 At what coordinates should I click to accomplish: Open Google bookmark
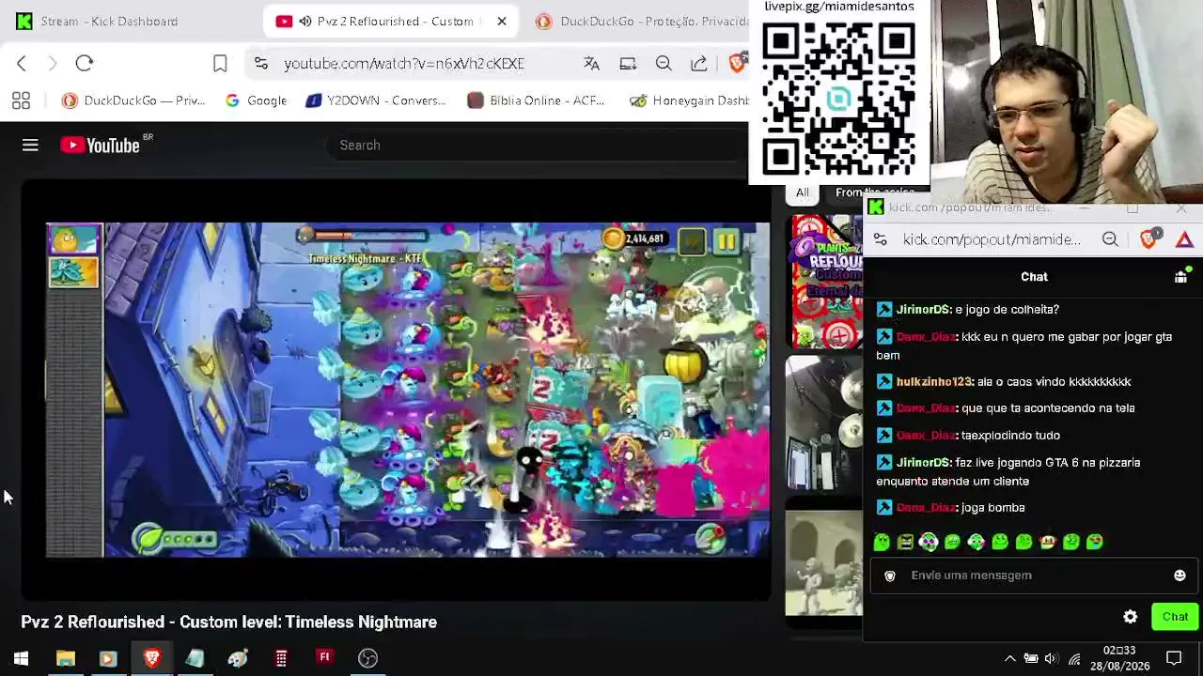click(x=256, y=100)
